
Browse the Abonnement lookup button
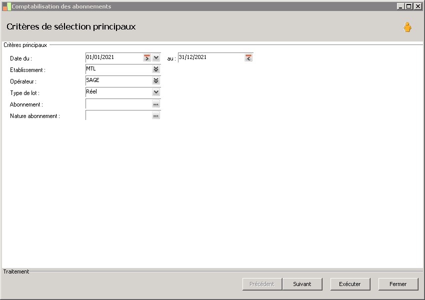tap(156, 104)
